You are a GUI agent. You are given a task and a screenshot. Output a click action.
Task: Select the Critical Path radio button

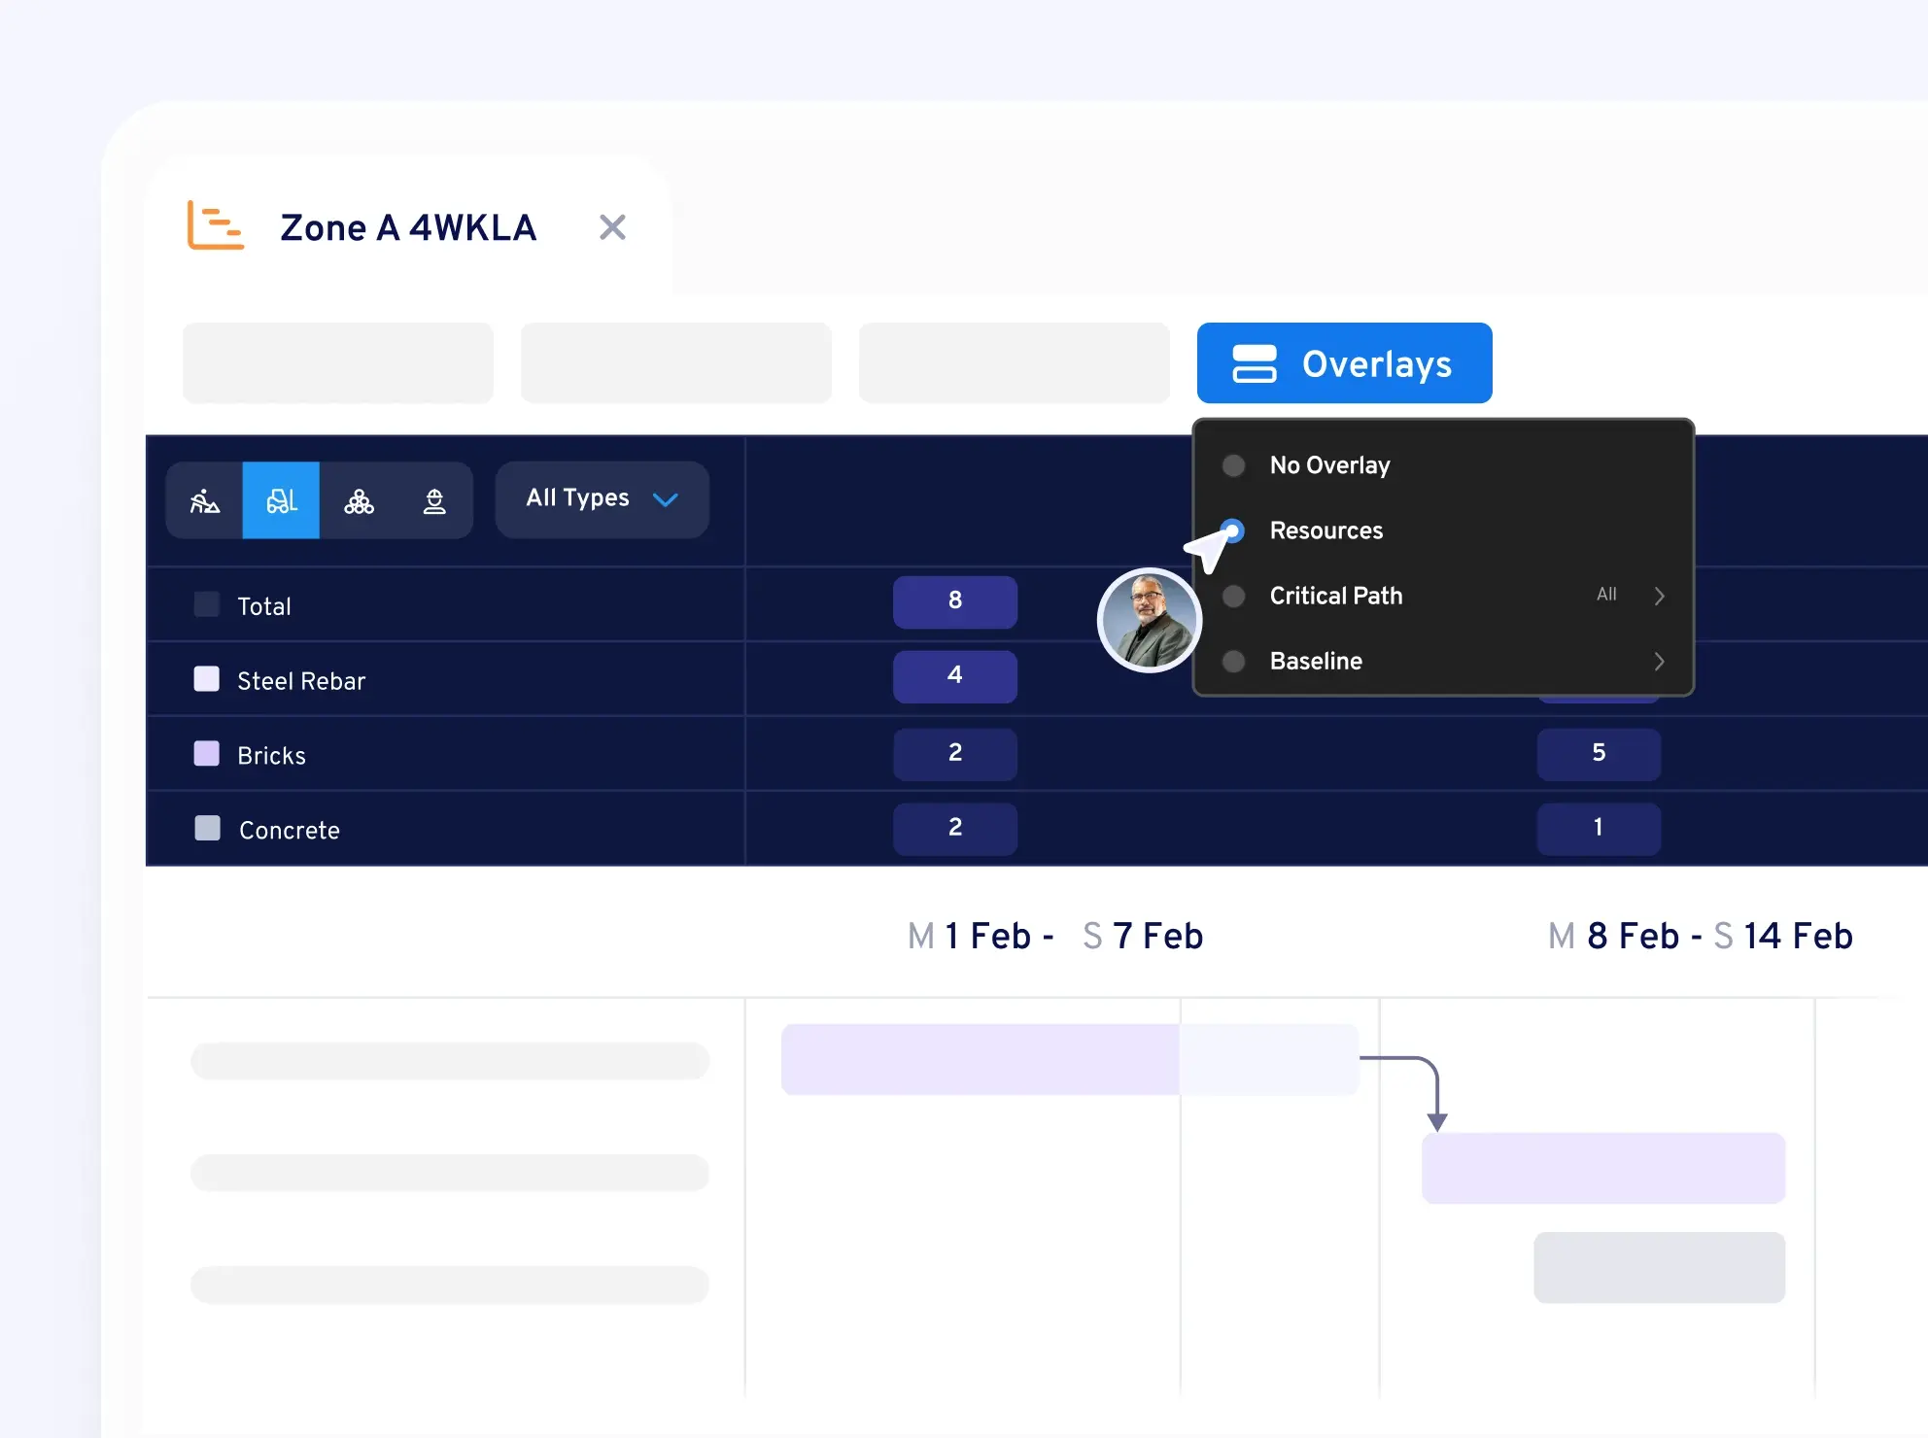[x=1233, y=596]
